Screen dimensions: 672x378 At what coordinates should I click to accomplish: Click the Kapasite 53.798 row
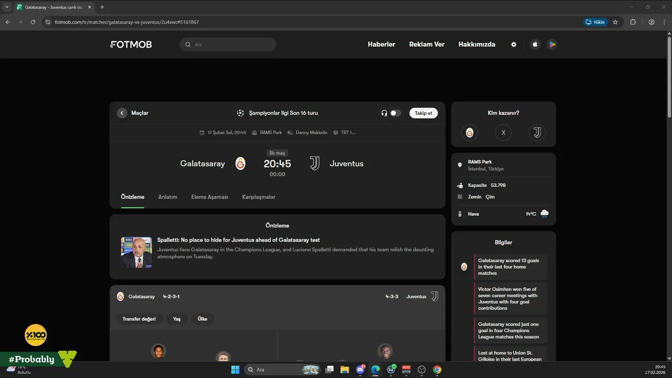503,185
